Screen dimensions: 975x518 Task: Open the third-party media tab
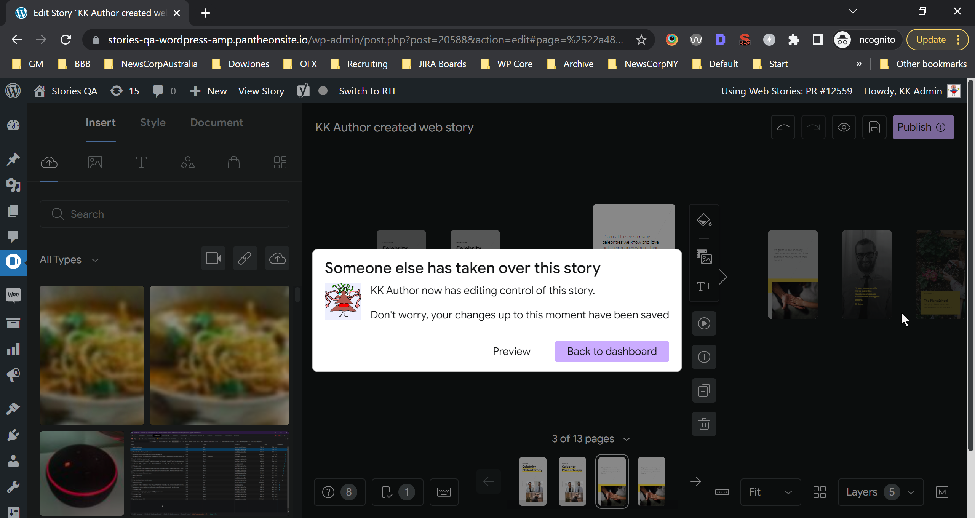tap(95, 163)
